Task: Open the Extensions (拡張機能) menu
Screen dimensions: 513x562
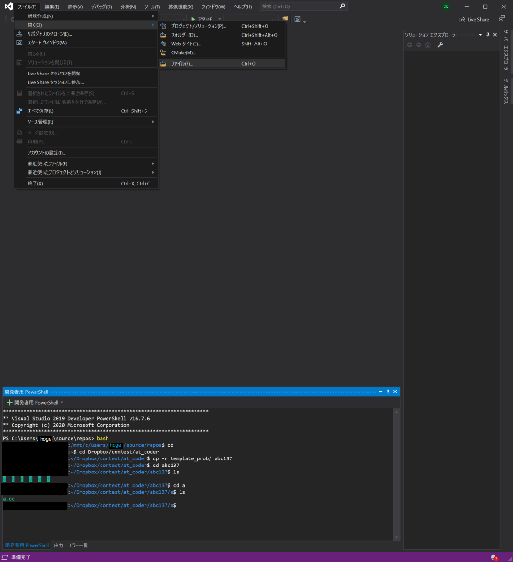Action: pyautogui.click(x=181, y=7)
